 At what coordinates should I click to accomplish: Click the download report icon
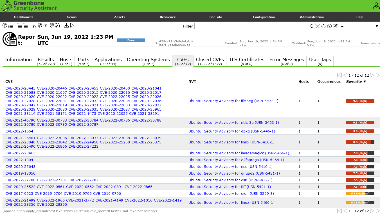66,26
